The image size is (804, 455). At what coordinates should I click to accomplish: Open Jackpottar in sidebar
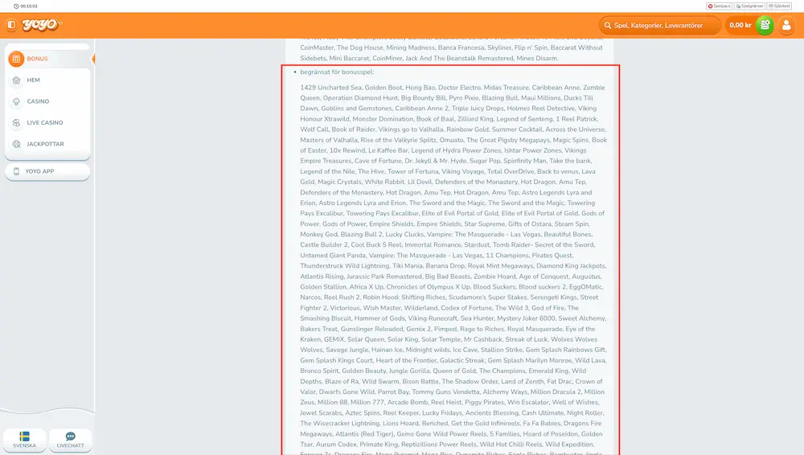pos(47,144)
